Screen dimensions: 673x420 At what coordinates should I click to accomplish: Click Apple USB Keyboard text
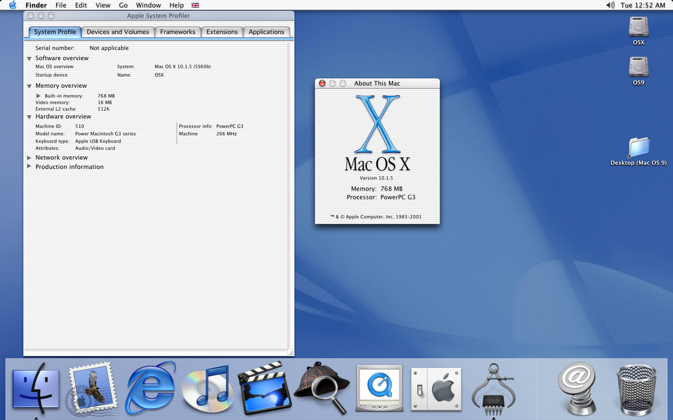point(98,141)
